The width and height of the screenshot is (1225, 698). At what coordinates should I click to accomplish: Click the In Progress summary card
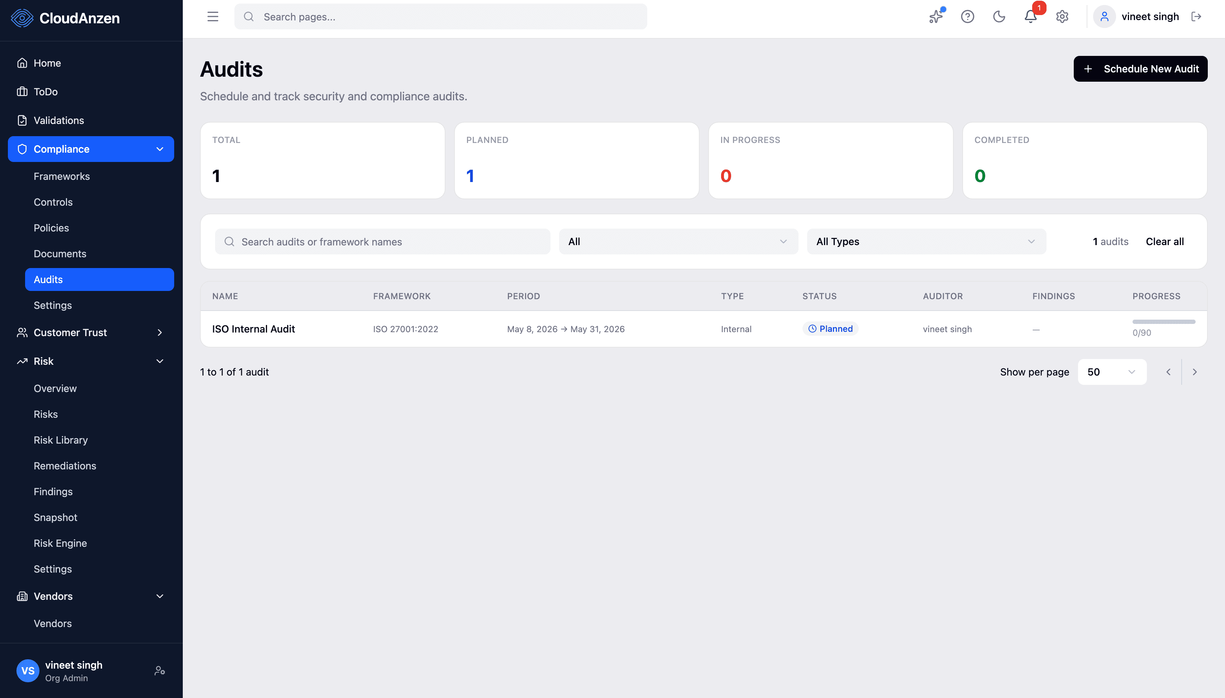830,161
